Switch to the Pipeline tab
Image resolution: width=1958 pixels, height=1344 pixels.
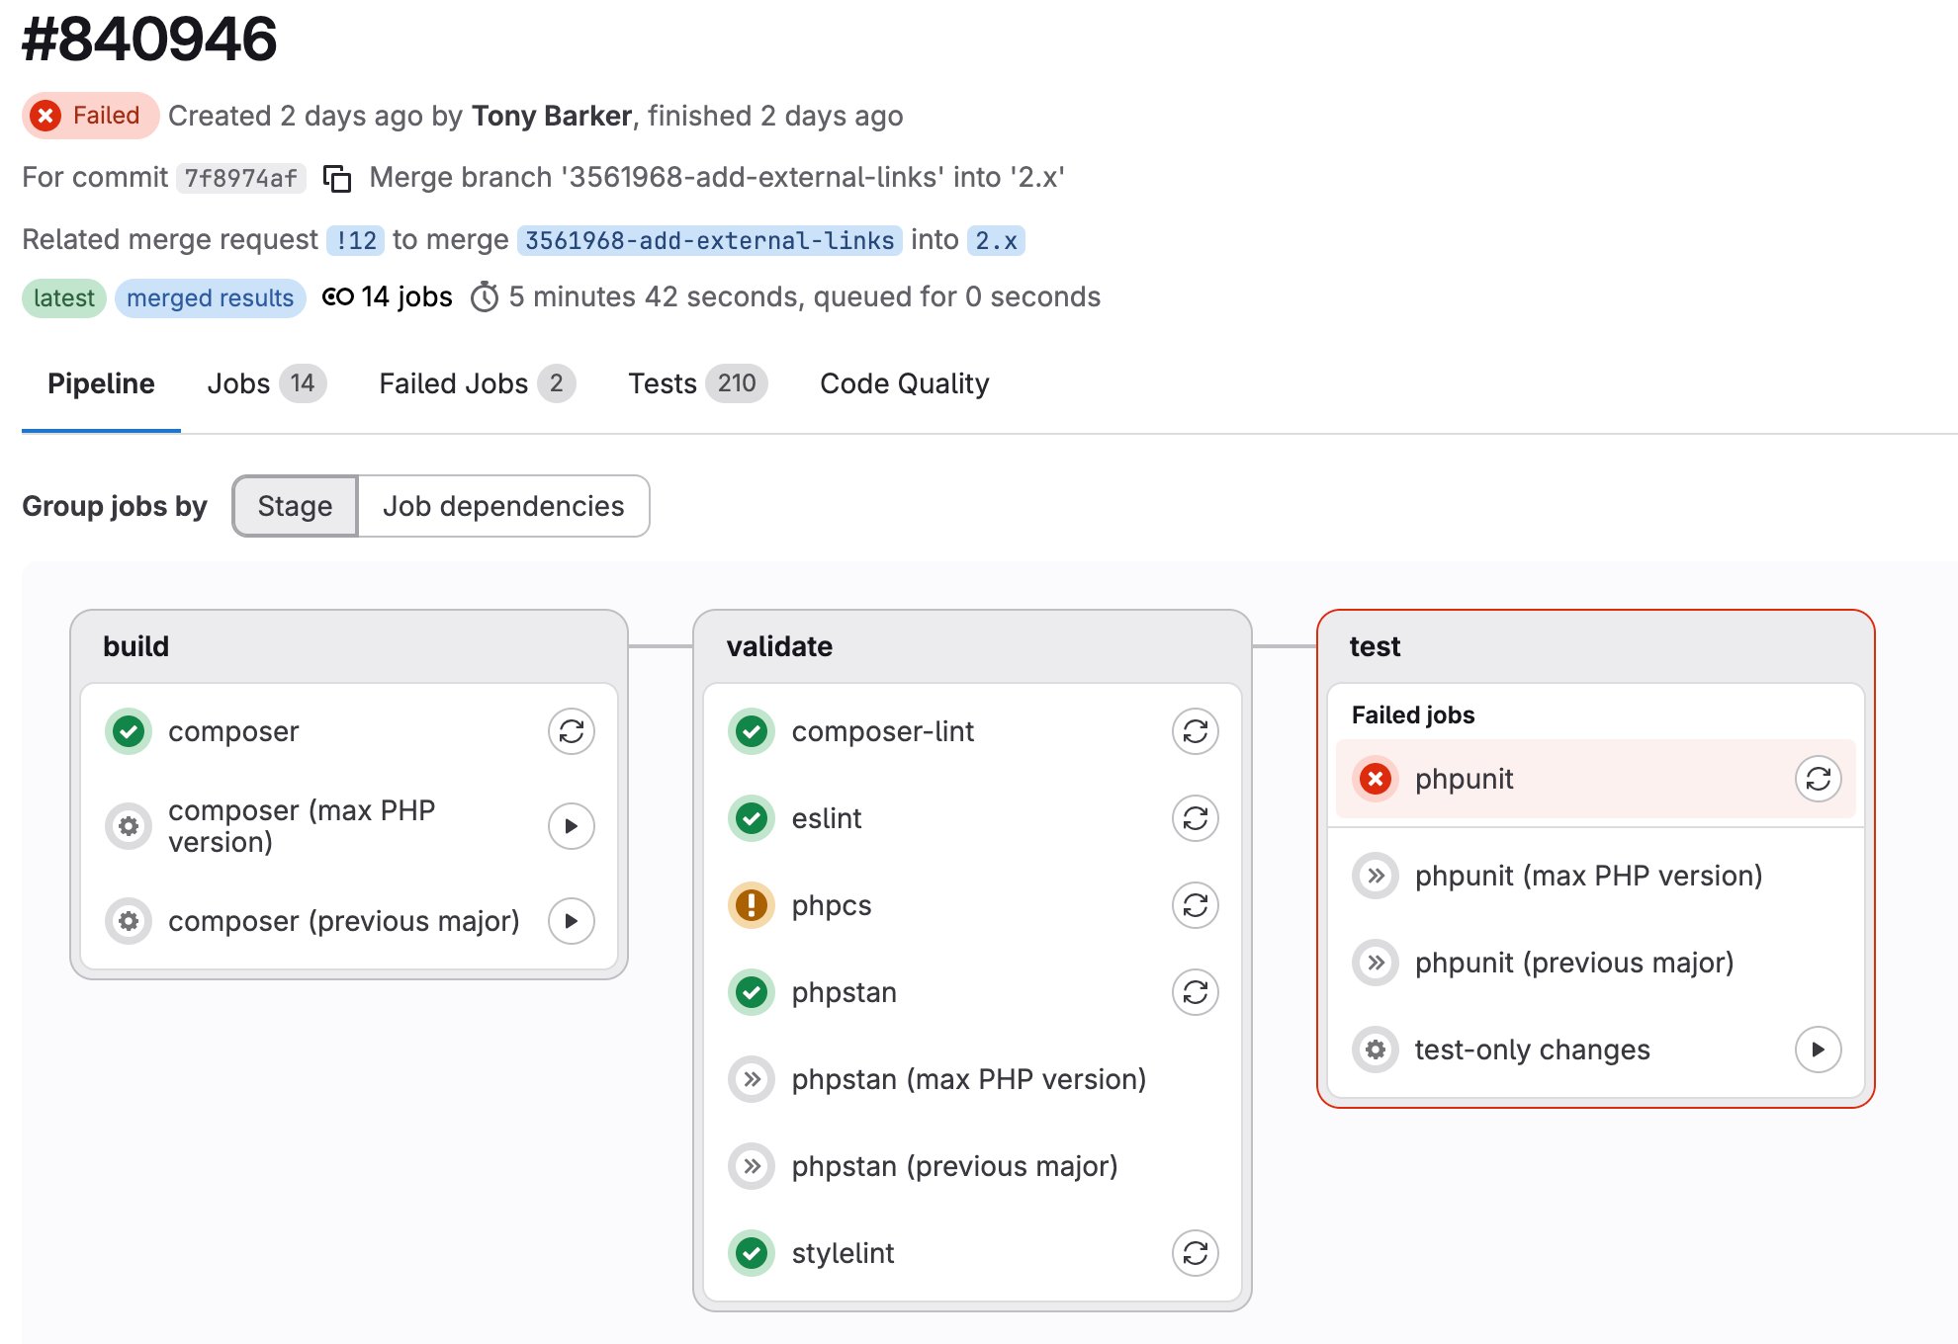[101, 383]
